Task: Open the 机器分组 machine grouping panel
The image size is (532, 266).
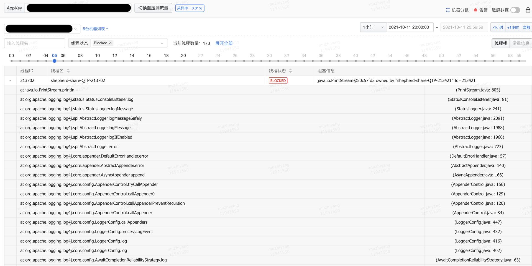Action: (457, 10)
